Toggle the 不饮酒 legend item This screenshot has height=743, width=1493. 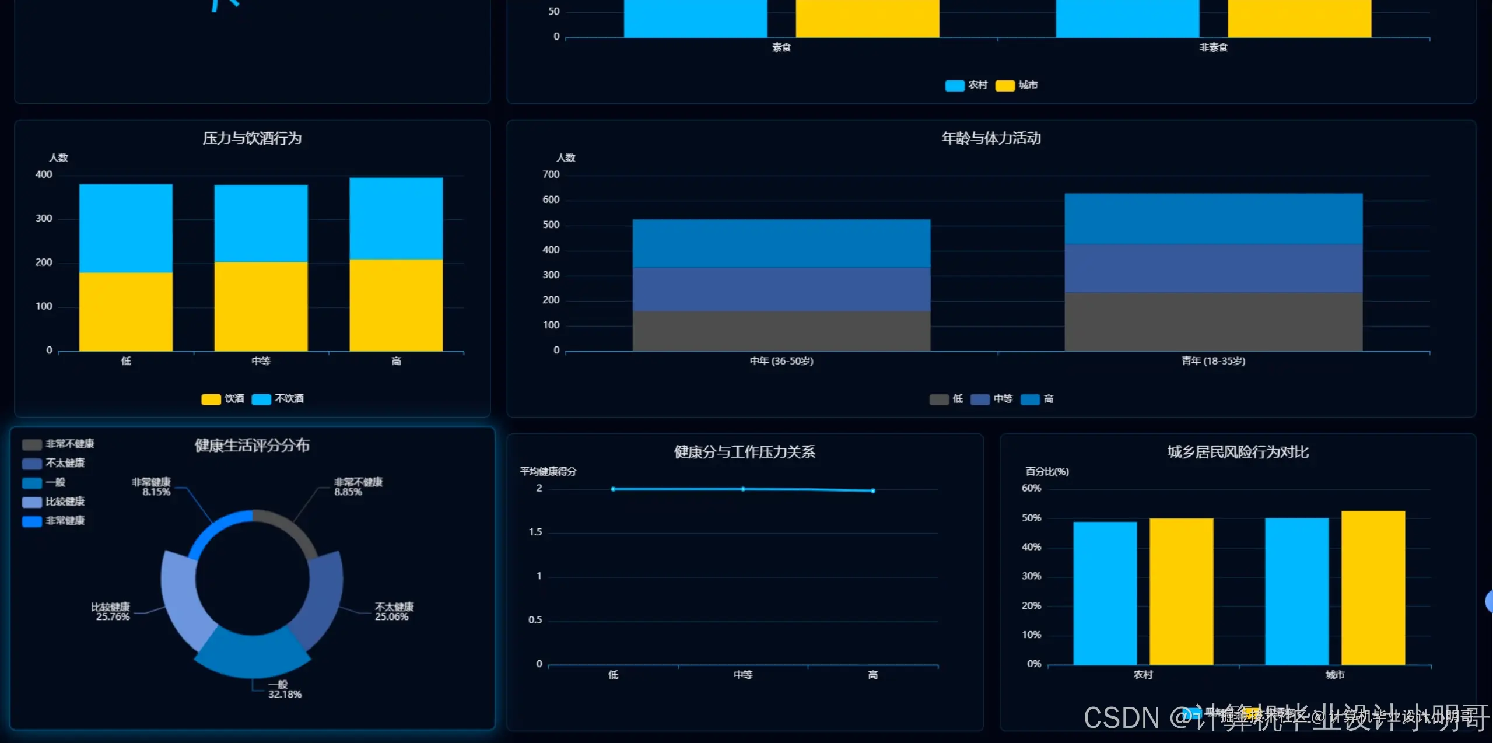tap(261, 399)
